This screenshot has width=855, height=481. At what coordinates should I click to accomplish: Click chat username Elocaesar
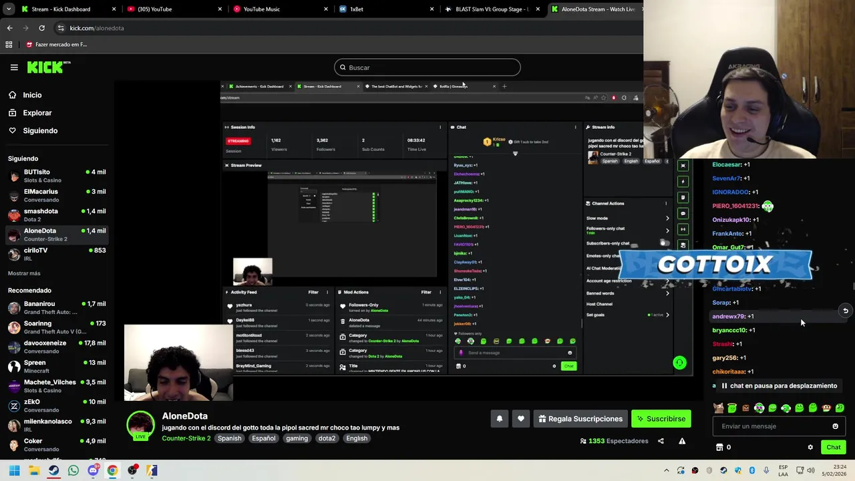(x=727, y=164)
